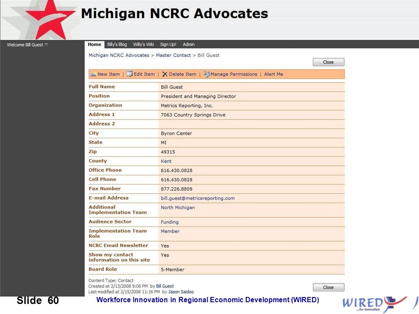Click the Bill Guest creator link

coord(165,286)
